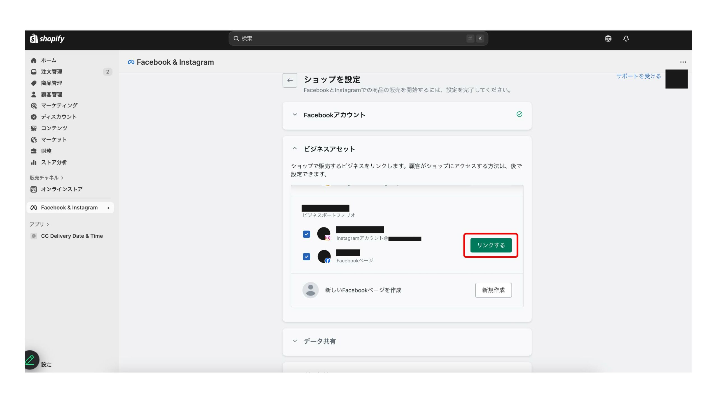Click the ショップを設定 heading
This screenshot has width=717, height=403.
click(x=332, y=79)
